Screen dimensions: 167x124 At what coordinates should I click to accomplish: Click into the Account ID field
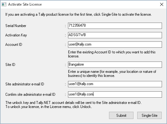115,45
